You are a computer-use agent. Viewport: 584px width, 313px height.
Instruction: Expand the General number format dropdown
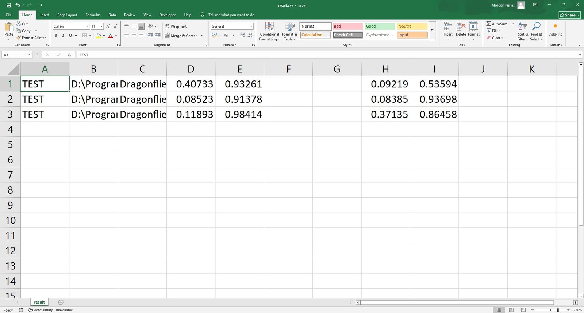pos(251,26)
